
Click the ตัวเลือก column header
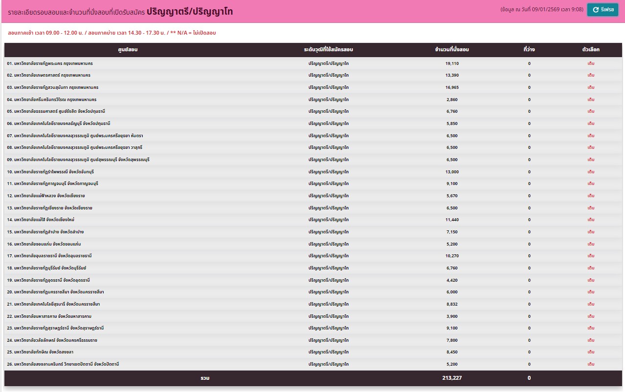(x=591, y=50)
